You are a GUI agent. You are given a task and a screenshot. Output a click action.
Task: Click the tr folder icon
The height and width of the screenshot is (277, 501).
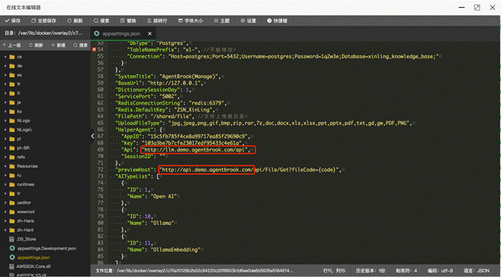pyautogui.click(x=12, y=194)
